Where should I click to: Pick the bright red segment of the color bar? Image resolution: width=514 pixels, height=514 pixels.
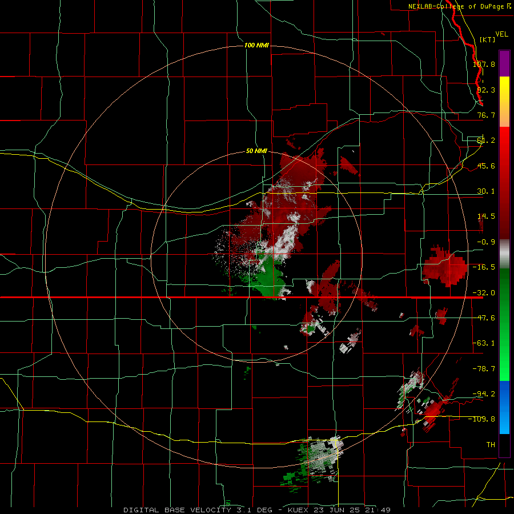point(504,183)
